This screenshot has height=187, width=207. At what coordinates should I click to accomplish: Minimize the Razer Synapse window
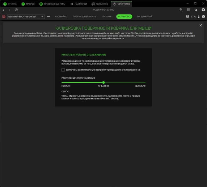(187, 3)
